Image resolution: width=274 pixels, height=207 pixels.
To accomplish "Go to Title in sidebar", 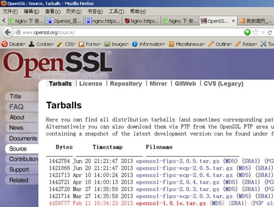I will [22, 96].
